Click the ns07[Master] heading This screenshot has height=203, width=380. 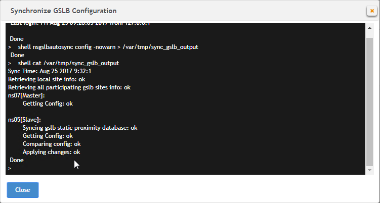pyautogui.click(x=26, y=95)
